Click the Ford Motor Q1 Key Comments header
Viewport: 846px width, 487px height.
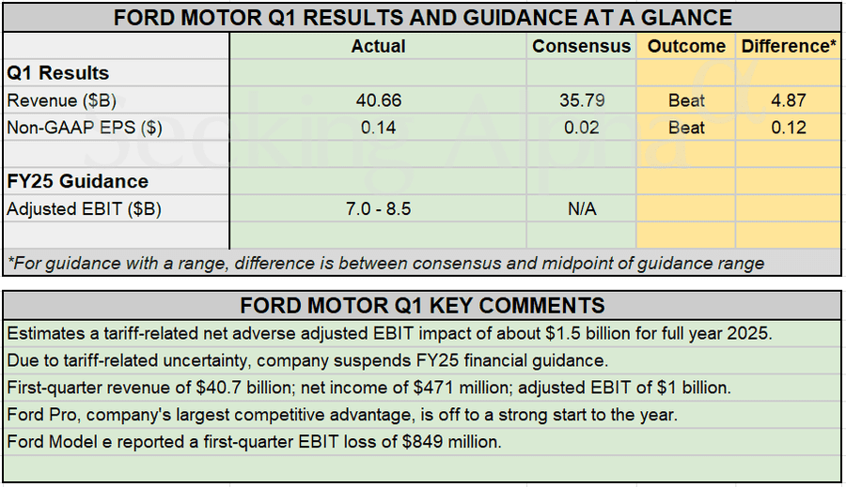click(x=422, y=305)
